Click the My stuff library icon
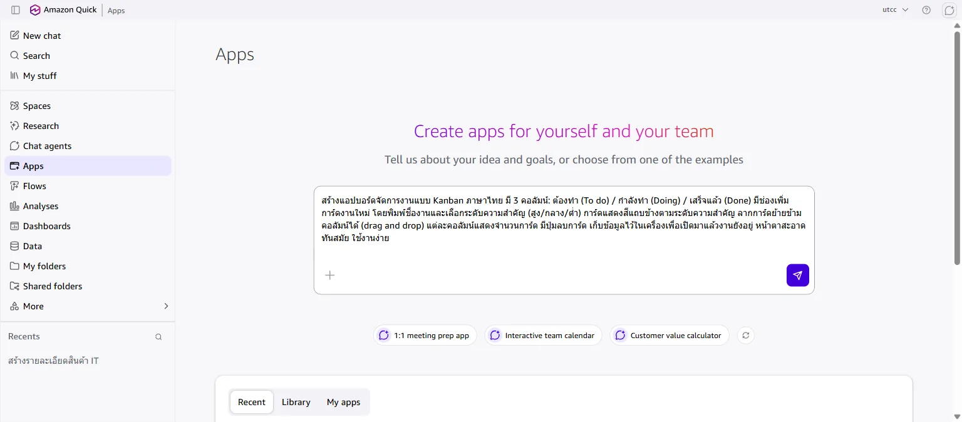The width and height of the screenshot is (962, 422). pyautogui.click(x=15, y=76)
